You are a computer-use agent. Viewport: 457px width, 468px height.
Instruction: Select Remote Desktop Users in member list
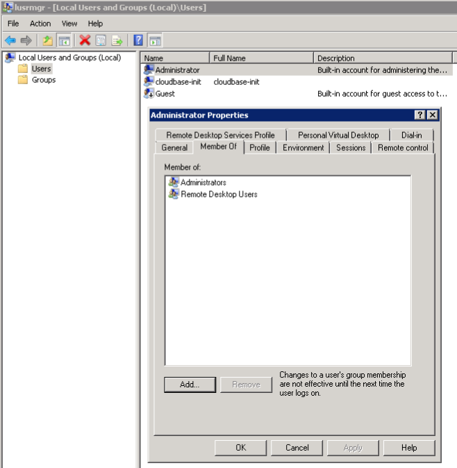click(x=219, y=195)
